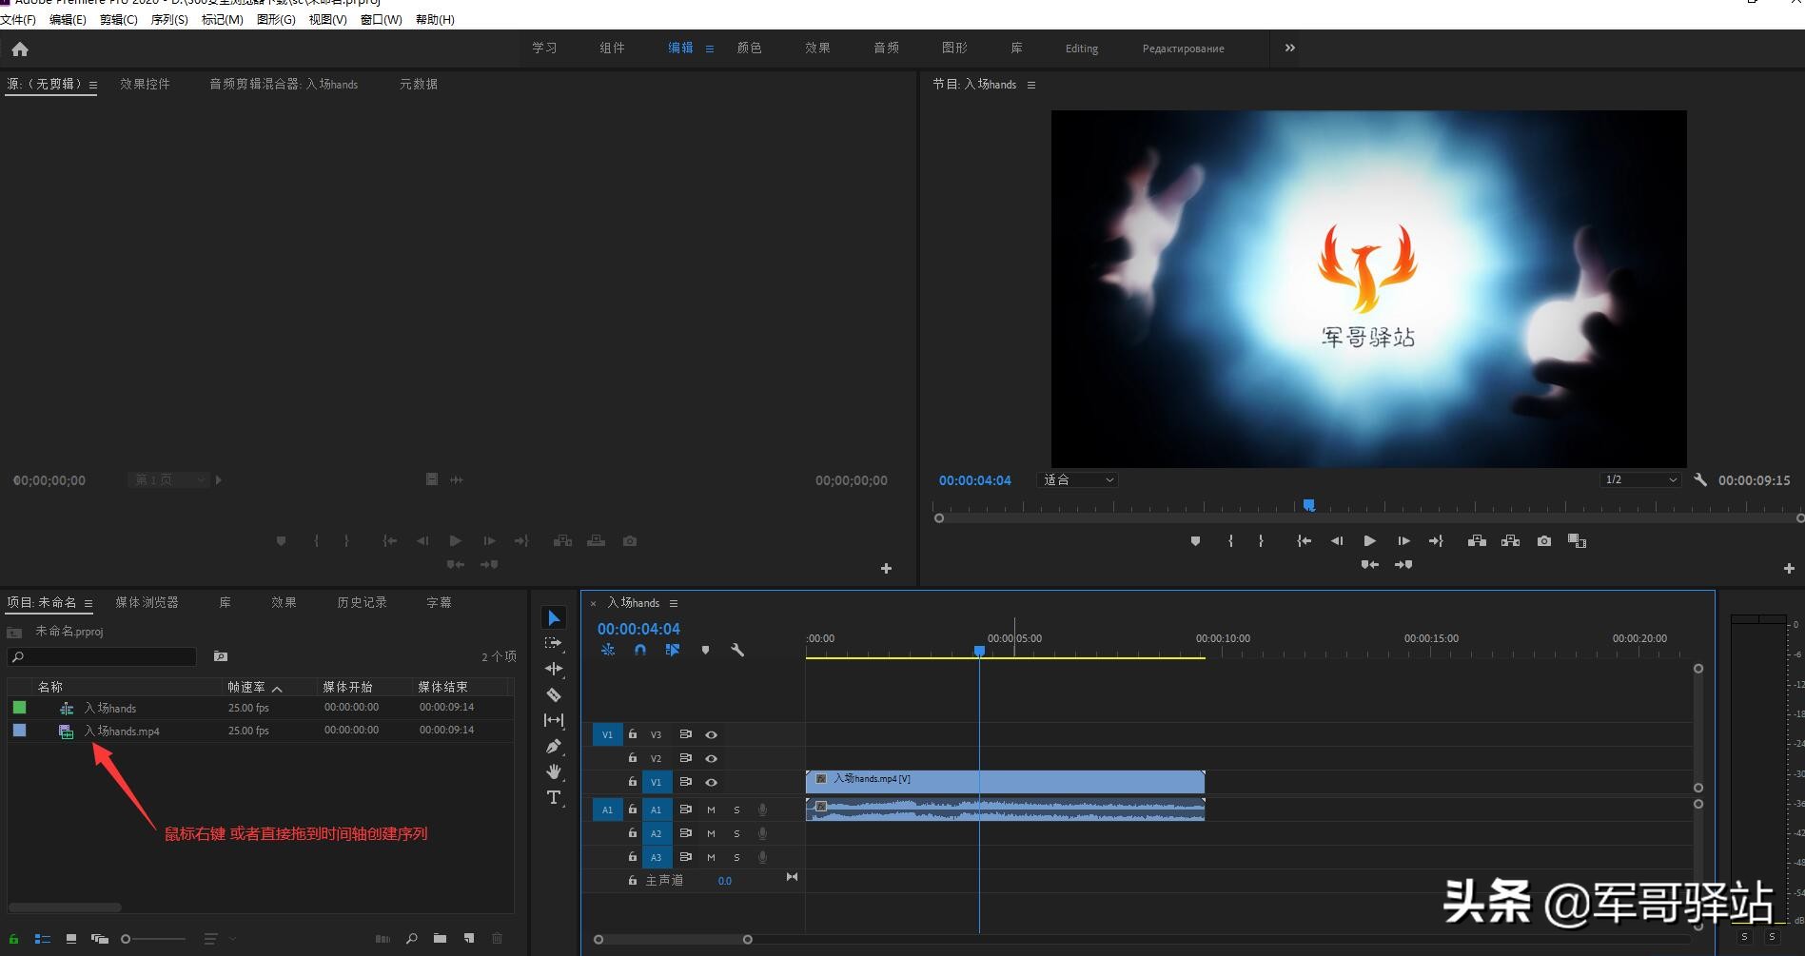Click Lift button in Program monitor

click(x=1477, y=541)
